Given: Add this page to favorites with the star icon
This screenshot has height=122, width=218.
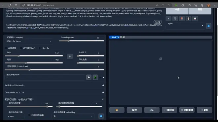Looking at the screenshot, I should click(168, 5).
